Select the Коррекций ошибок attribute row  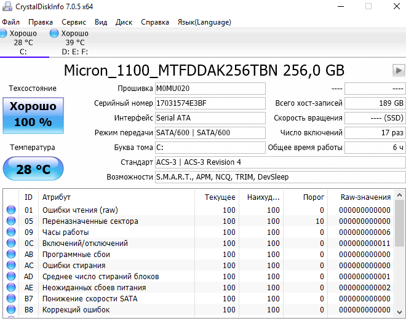point(199,309)
